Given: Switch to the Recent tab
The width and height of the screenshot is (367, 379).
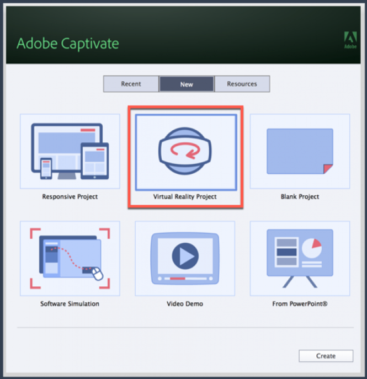Looking at the screenshot, I should coord(131,84).
